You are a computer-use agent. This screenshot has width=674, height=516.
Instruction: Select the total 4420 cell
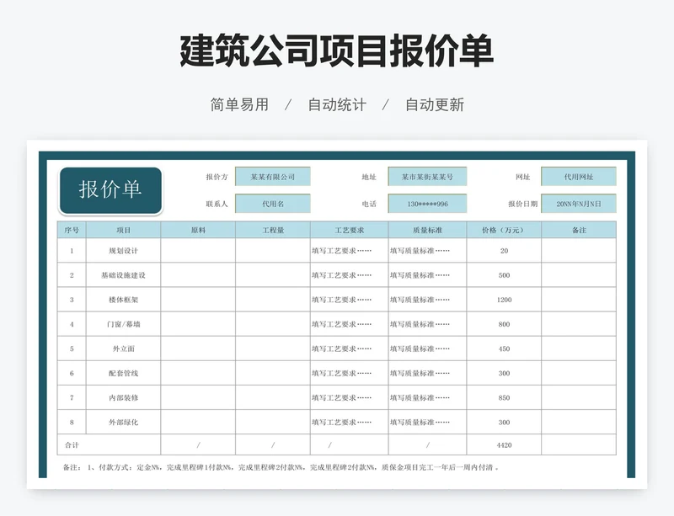(504, 444)
